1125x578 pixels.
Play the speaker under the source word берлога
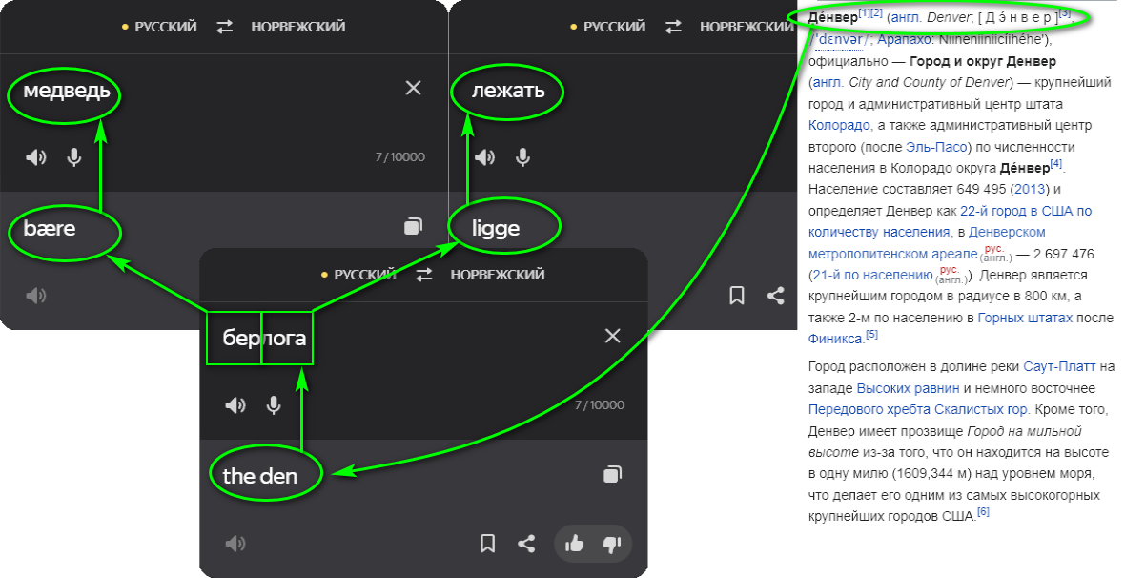[235, 405]
